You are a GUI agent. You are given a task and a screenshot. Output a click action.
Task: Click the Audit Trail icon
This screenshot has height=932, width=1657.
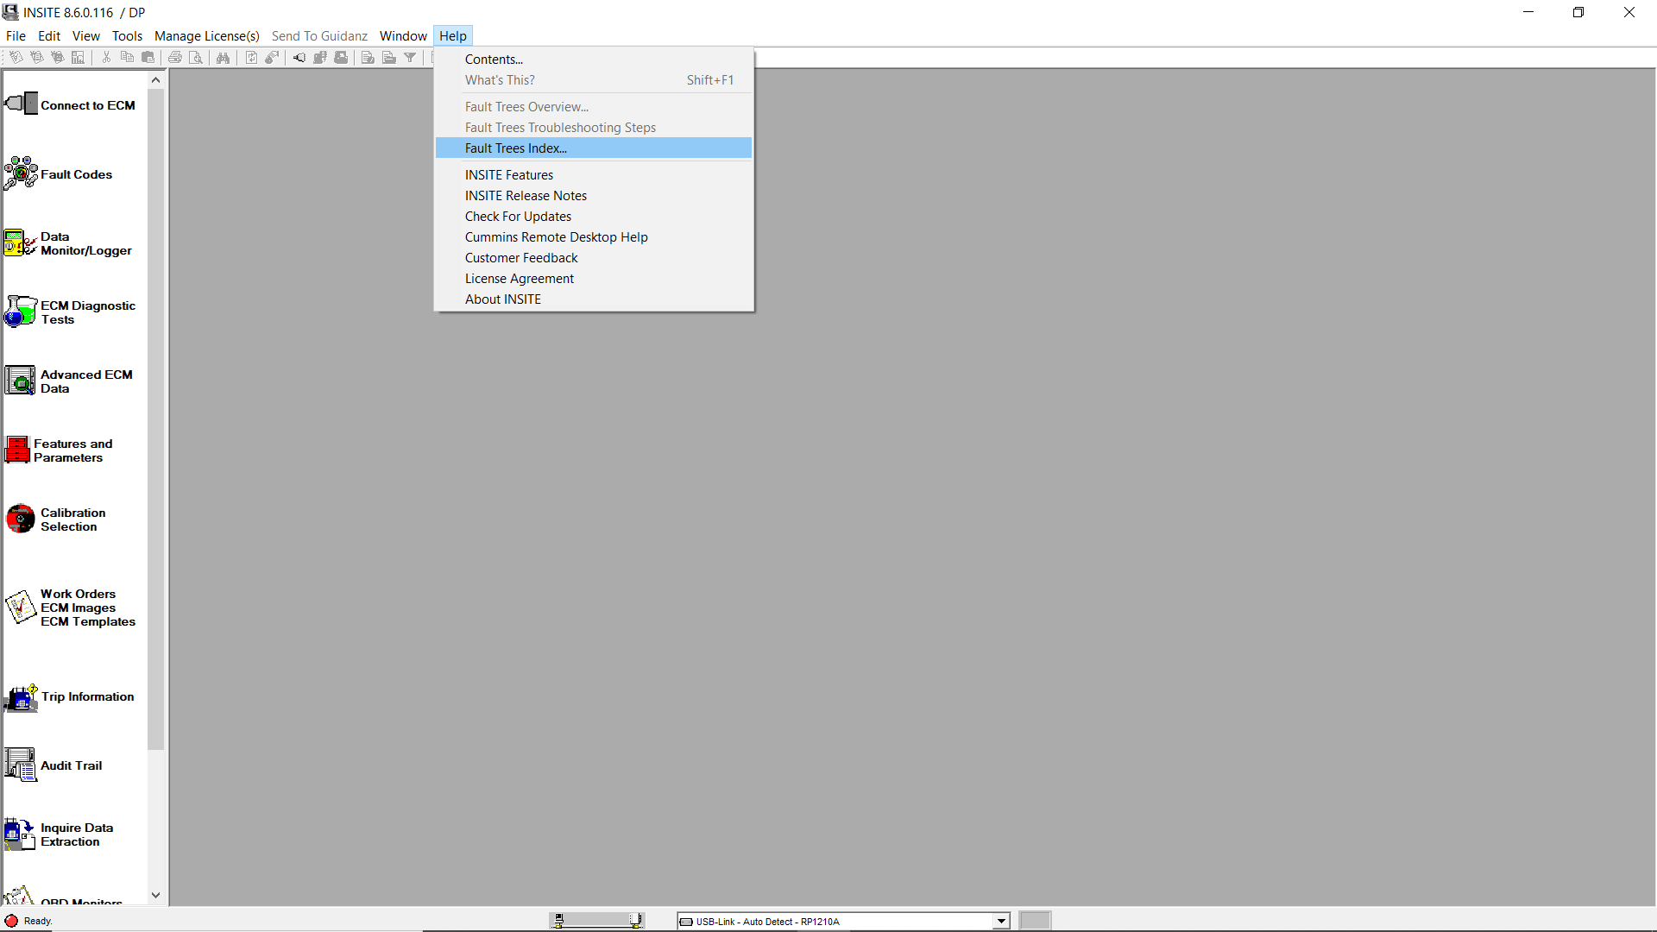21,765
